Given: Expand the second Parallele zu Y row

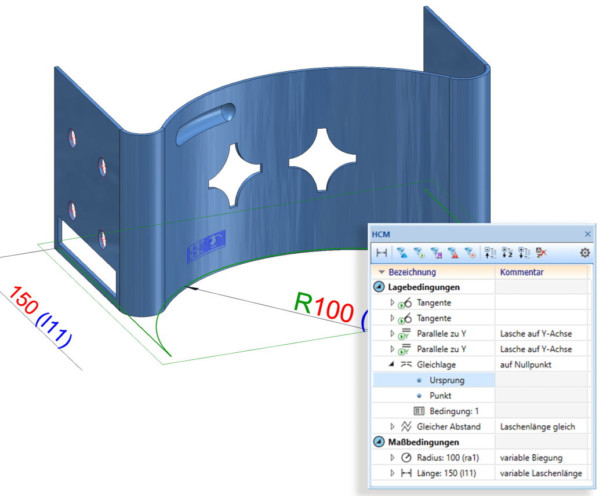Looking at the screenshot, I should pyautogui.click(x=393, y=349).
